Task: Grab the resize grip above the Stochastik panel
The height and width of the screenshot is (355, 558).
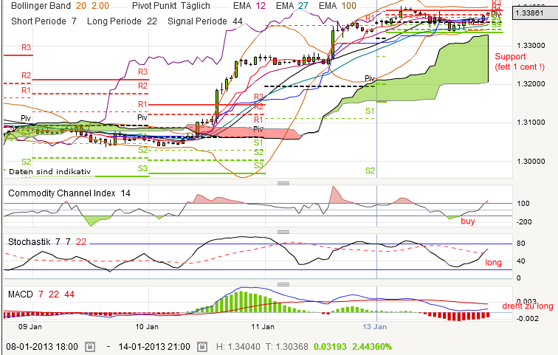Action: [283, 232]
